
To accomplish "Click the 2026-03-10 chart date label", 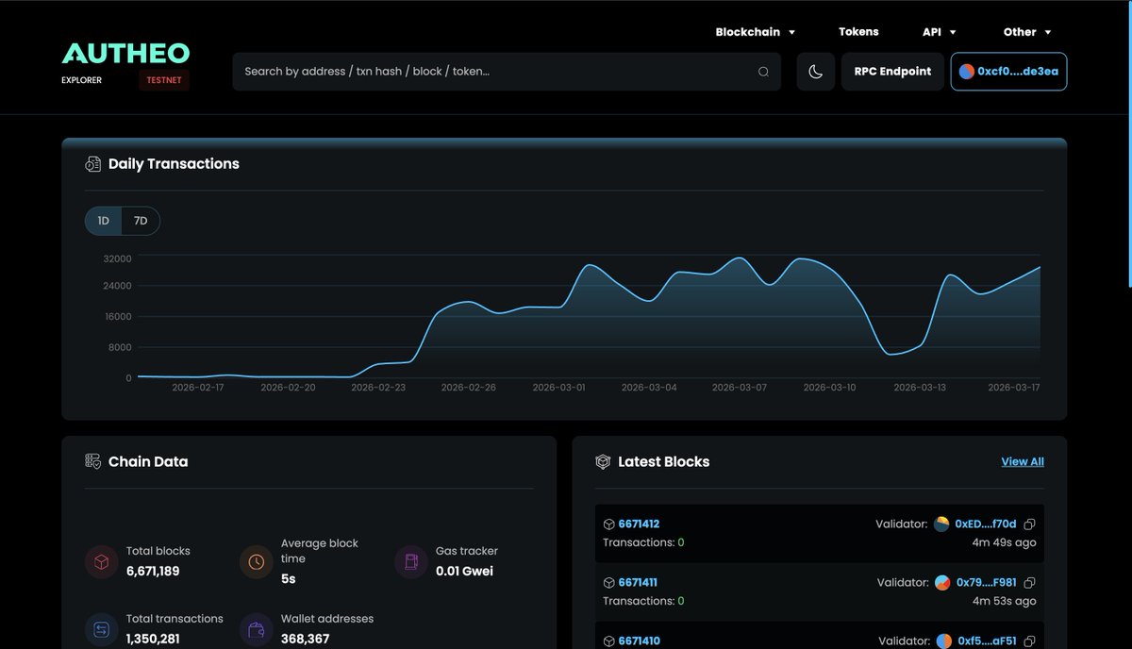I will click(829, 388).
